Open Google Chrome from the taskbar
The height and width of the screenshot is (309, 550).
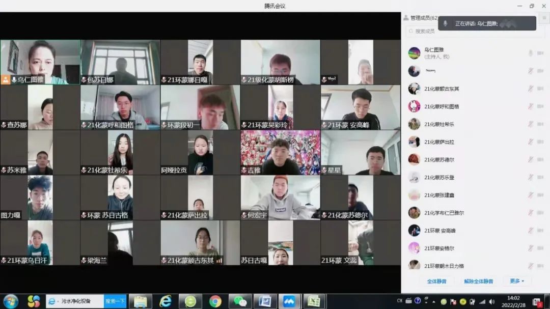(x=215, y=301)
